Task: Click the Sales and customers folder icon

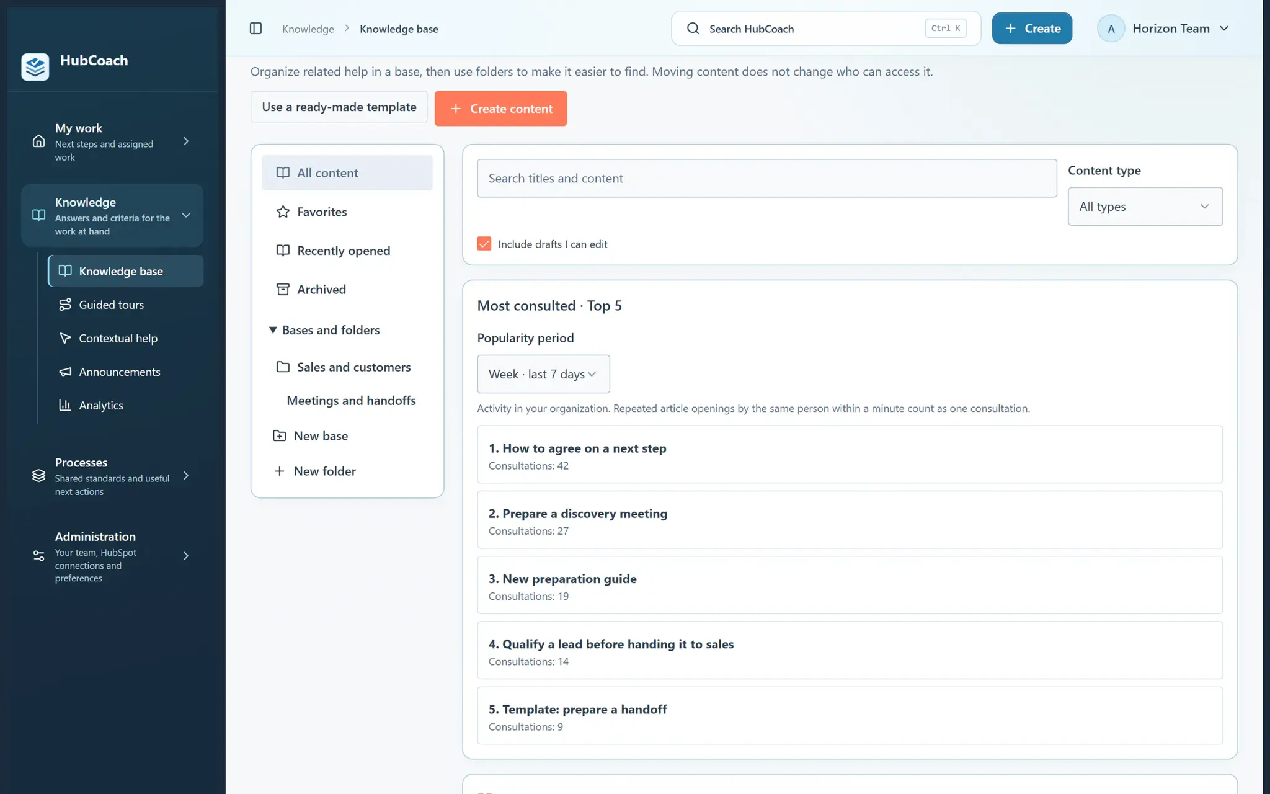Action: (283, 367)
